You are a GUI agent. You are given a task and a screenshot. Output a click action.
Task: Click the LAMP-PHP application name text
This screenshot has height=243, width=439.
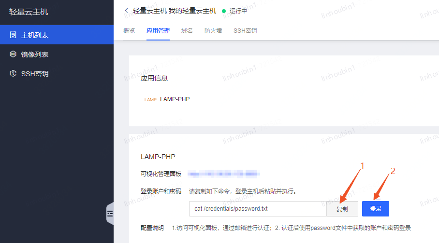(x=175, y=99)
